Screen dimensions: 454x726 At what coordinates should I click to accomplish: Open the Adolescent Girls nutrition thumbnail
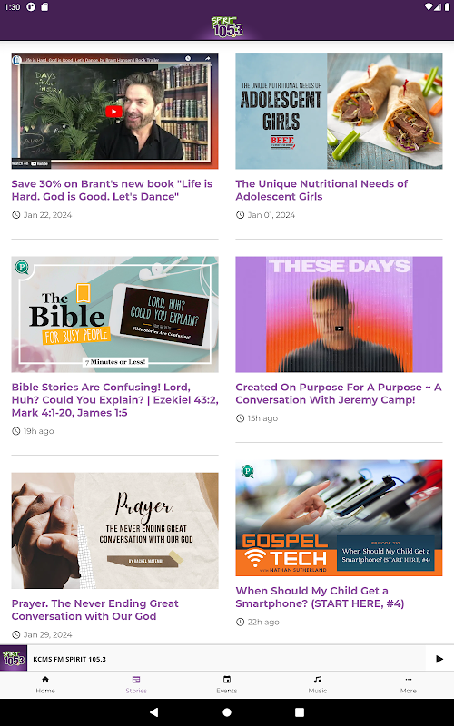tap(339, 111)
